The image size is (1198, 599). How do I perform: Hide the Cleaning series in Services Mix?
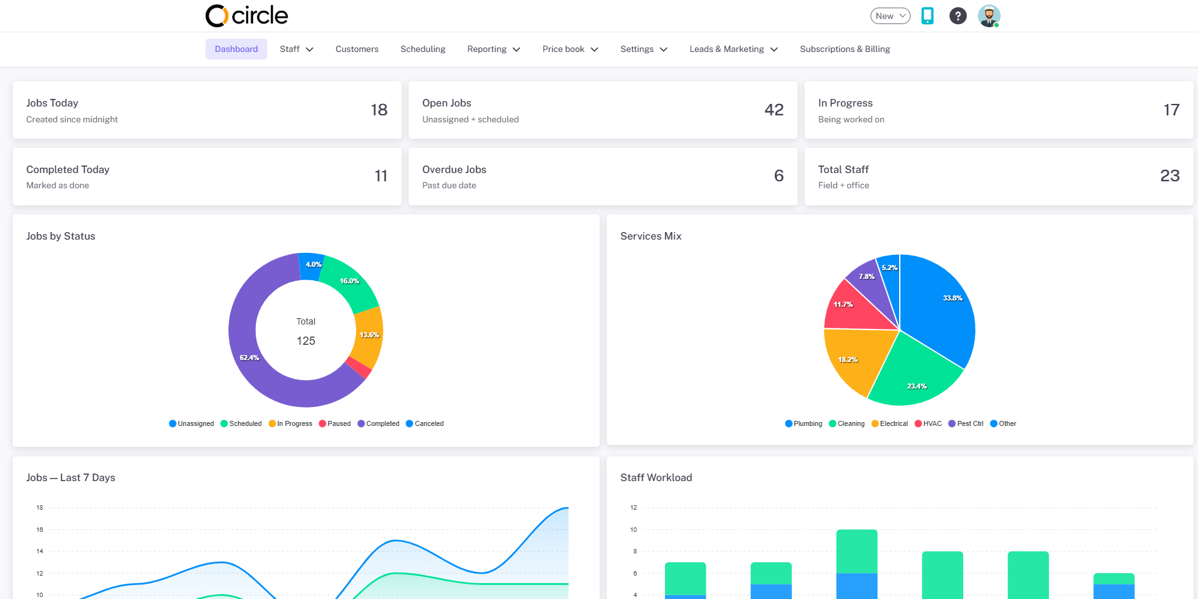tap(847, 423)
